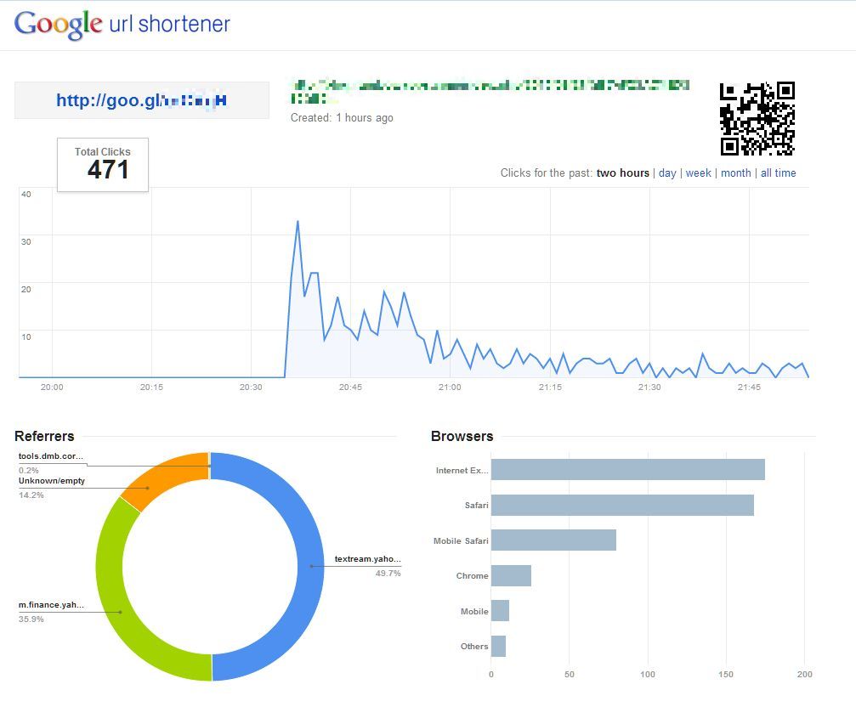This screenshot has height=707, width=856.
Task: Click the Mobile browser bar
Action: click(x=500, y=610)
